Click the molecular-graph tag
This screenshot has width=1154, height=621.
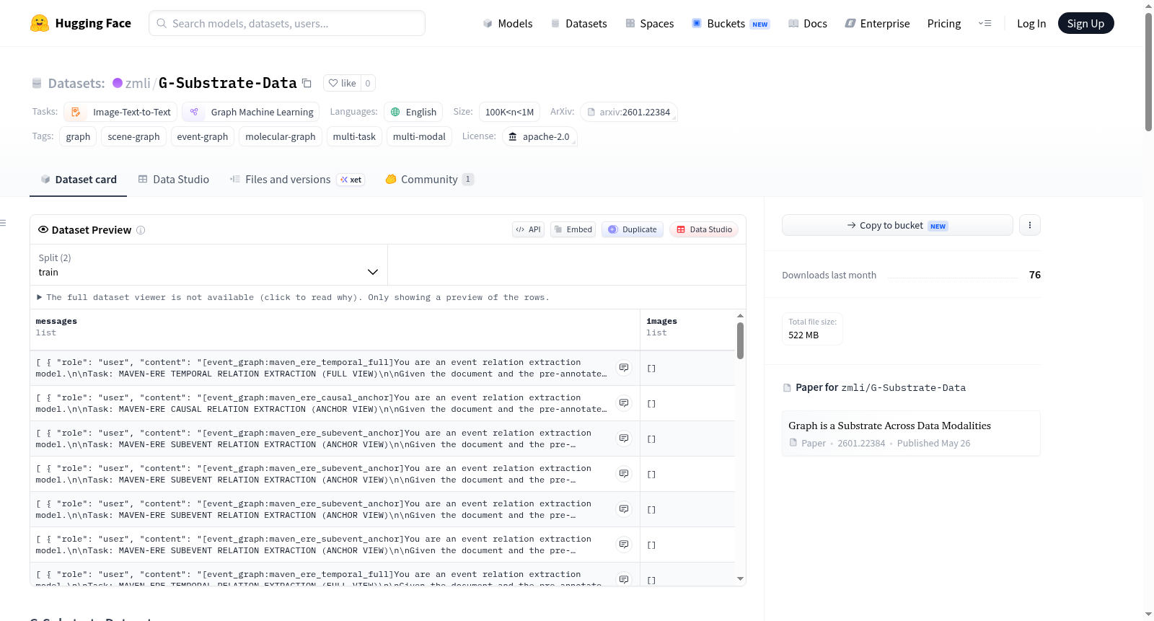[281, 136]
